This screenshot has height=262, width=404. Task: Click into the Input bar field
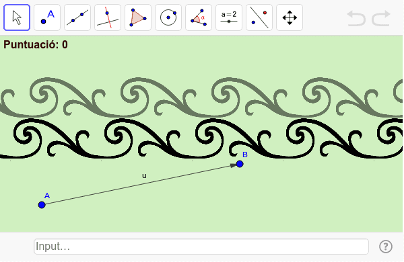tap(201, 247)
